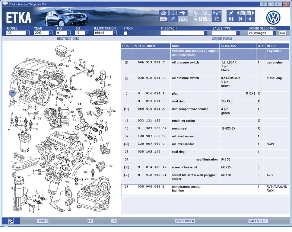Viewport: 292px width, 232px height.
Task: Open the YEAR dropdown showing 2003
Action: coord(50,33)
